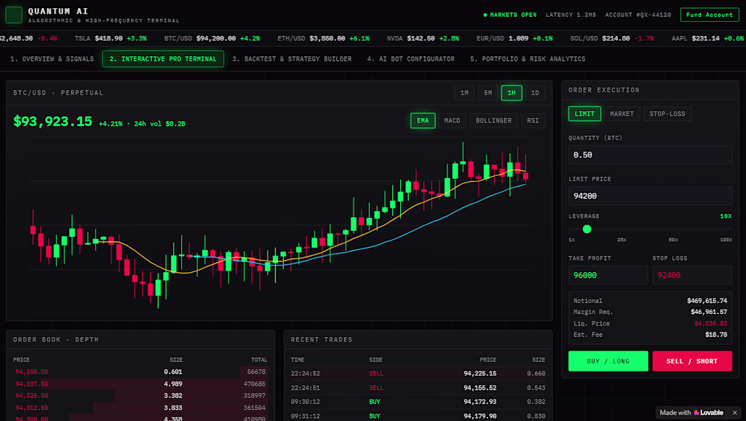Click the 94,225.15 recent trade price
This screenshot has width=746, height=421.
[480, 374]
